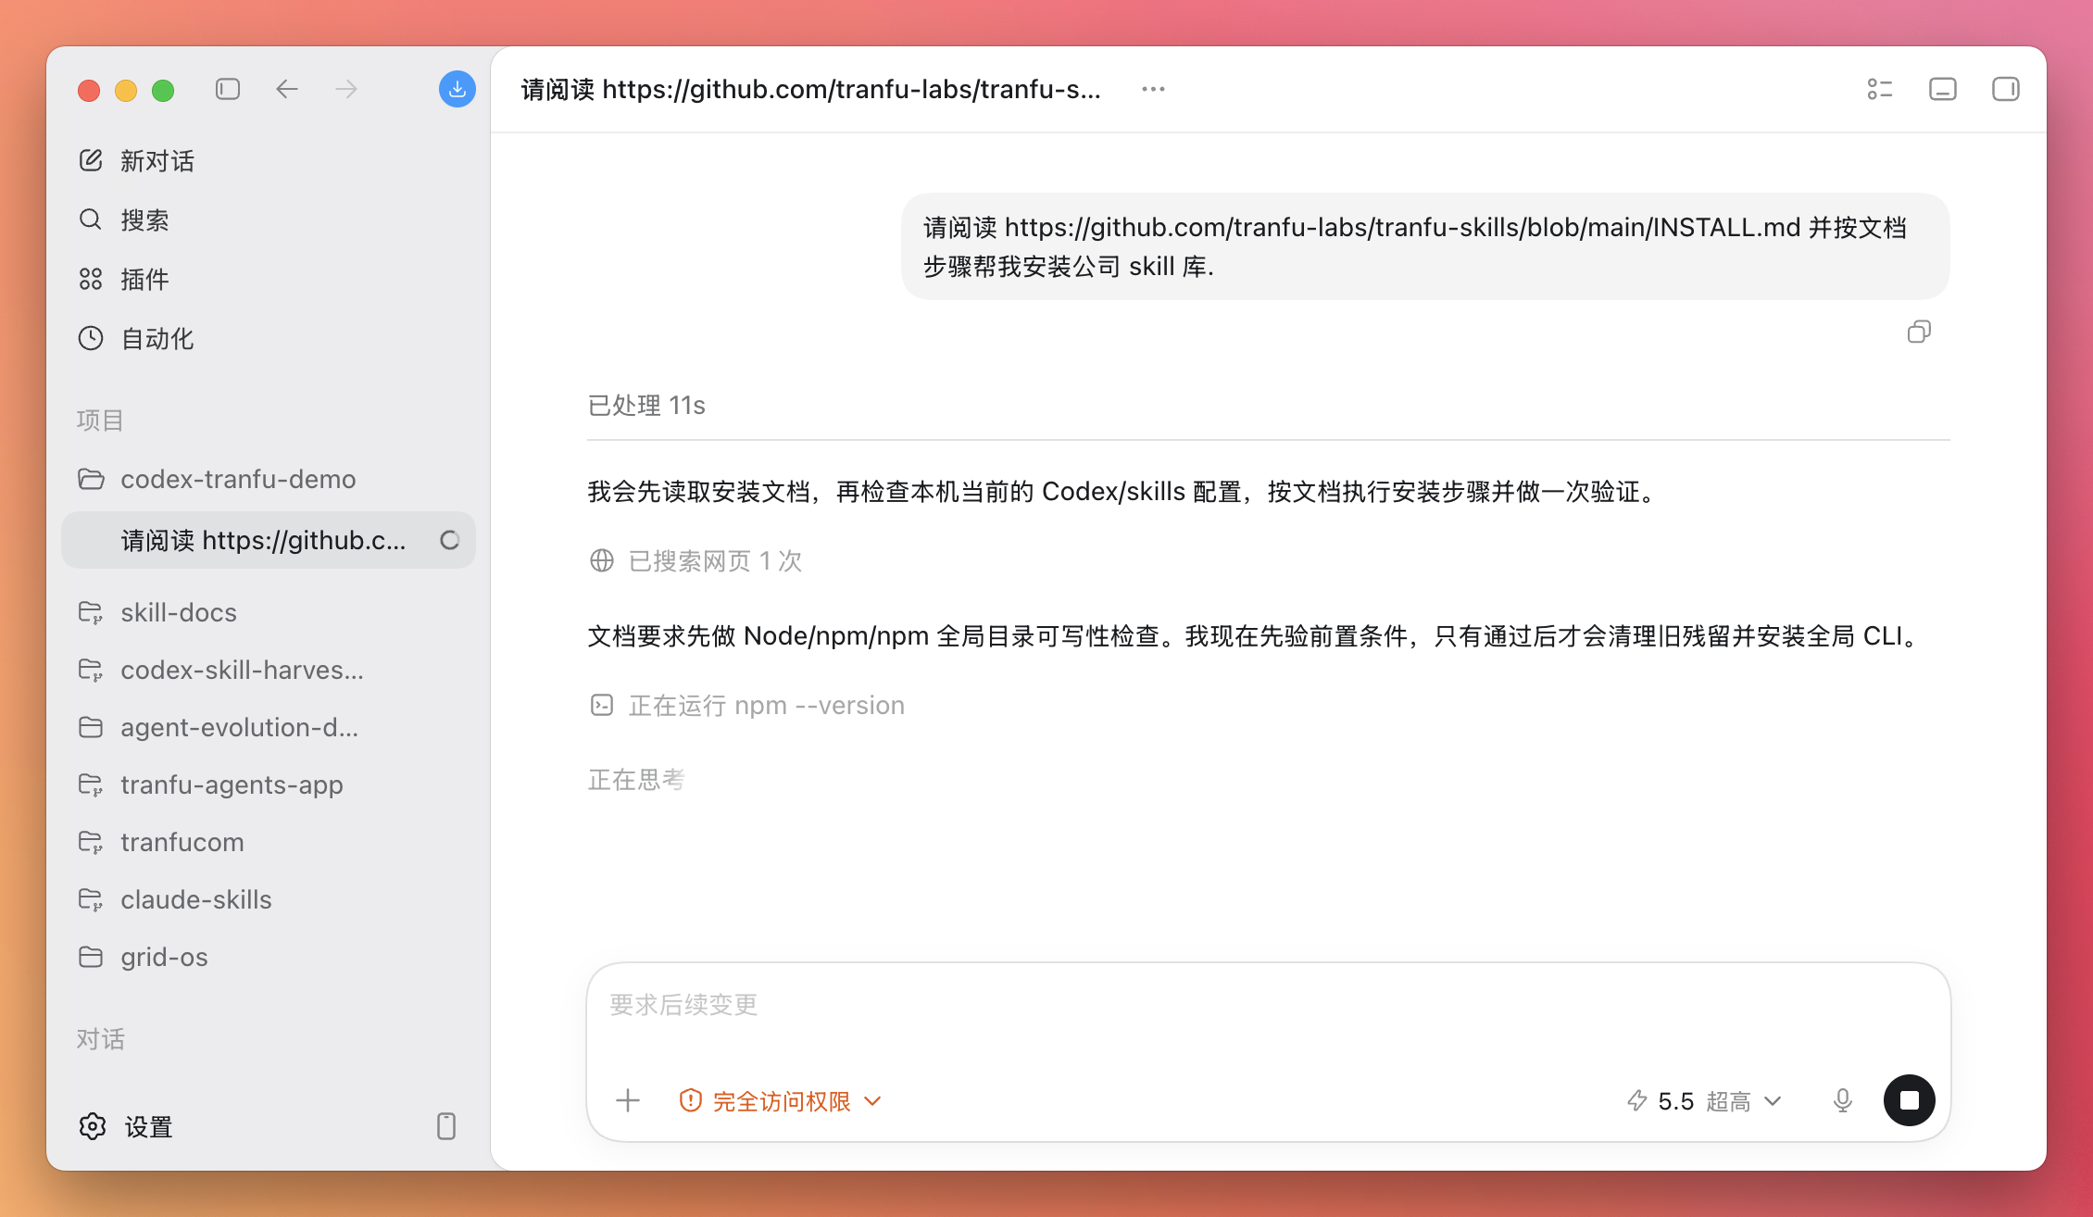Screen dimensions: 2093x1217
Task: Click the mobile device icon near settings
Action: coord(446,1126)
